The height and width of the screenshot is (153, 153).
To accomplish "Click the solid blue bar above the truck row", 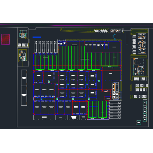I will click(x=37, y=37).
